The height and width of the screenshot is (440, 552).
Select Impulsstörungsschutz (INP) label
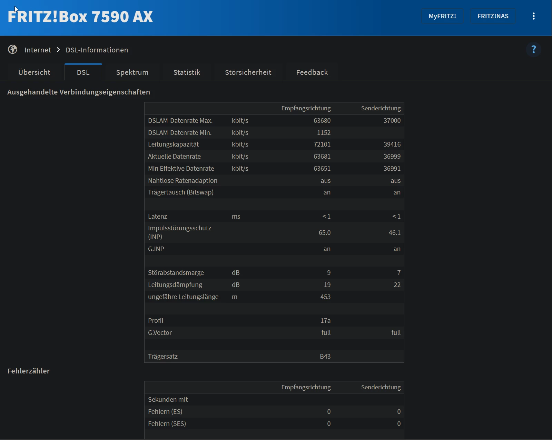point(179,232)
